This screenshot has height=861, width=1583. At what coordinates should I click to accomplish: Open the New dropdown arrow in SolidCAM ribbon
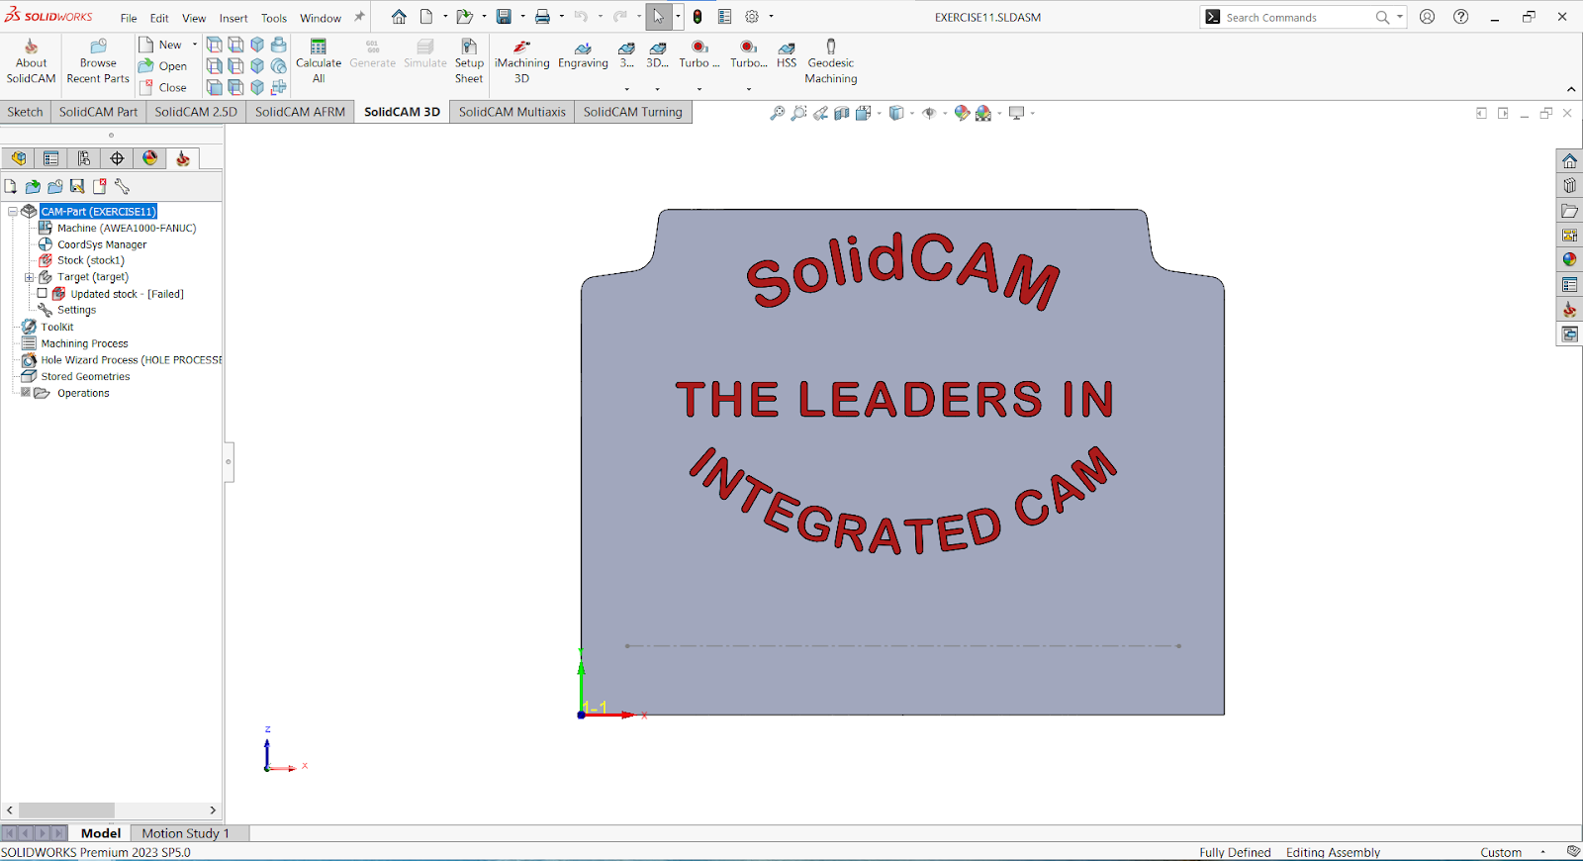pyautogui.click(x=194, y=45)
